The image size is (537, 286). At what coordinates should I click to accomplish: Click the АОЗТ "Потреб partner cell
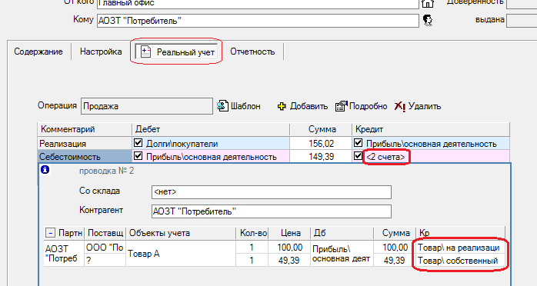[64, 254]
